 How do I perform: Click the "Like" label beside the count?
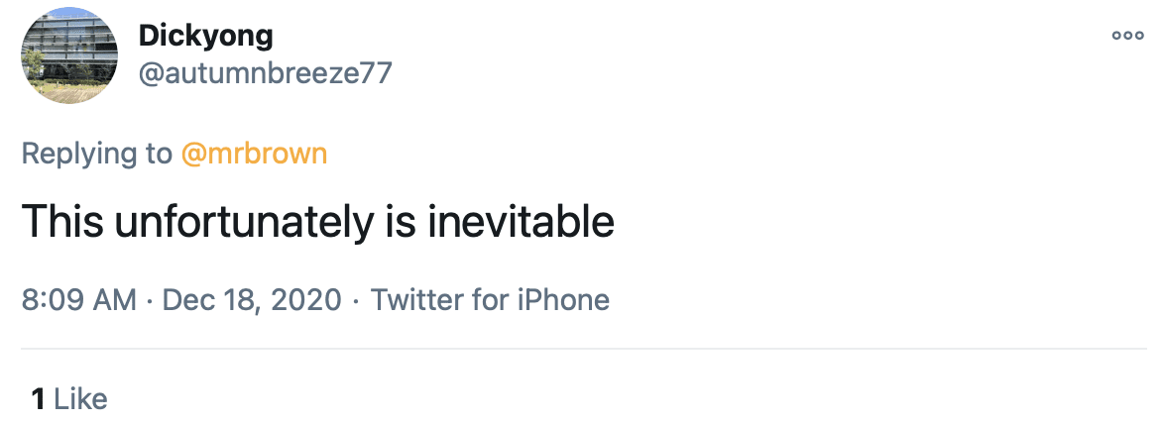pyautogui.click(x=80, y=399)
